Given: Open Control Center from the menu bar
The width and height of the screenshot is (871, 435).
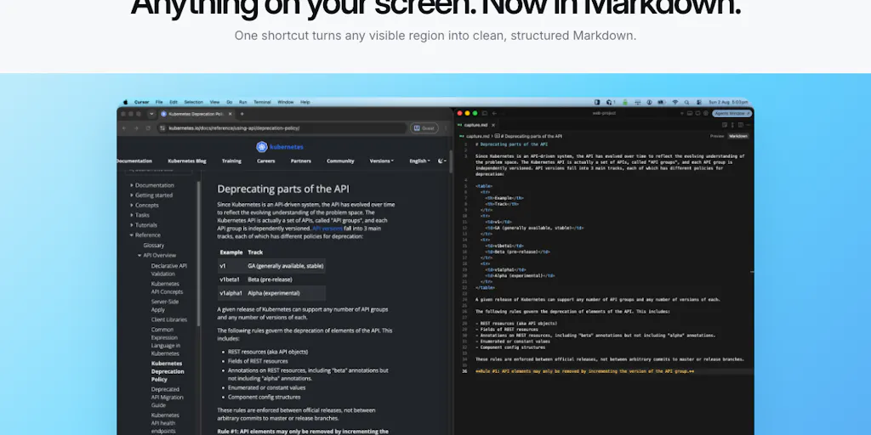Looking at the screenshot, I should click(x=698, y=102).
